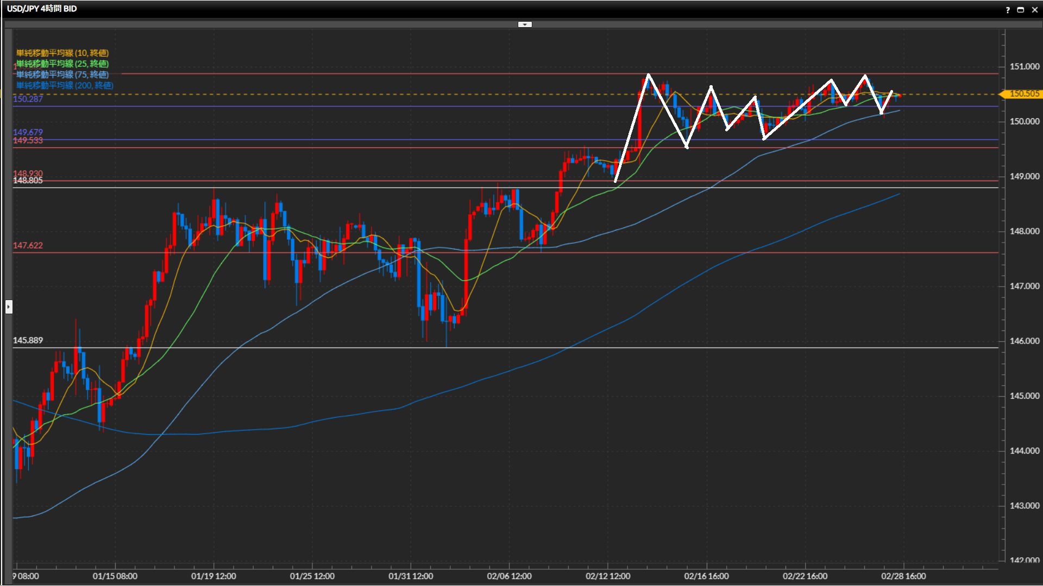
Task: Click the 02/28 16:00 time axis marker
Action: click(x=903, y=576)
